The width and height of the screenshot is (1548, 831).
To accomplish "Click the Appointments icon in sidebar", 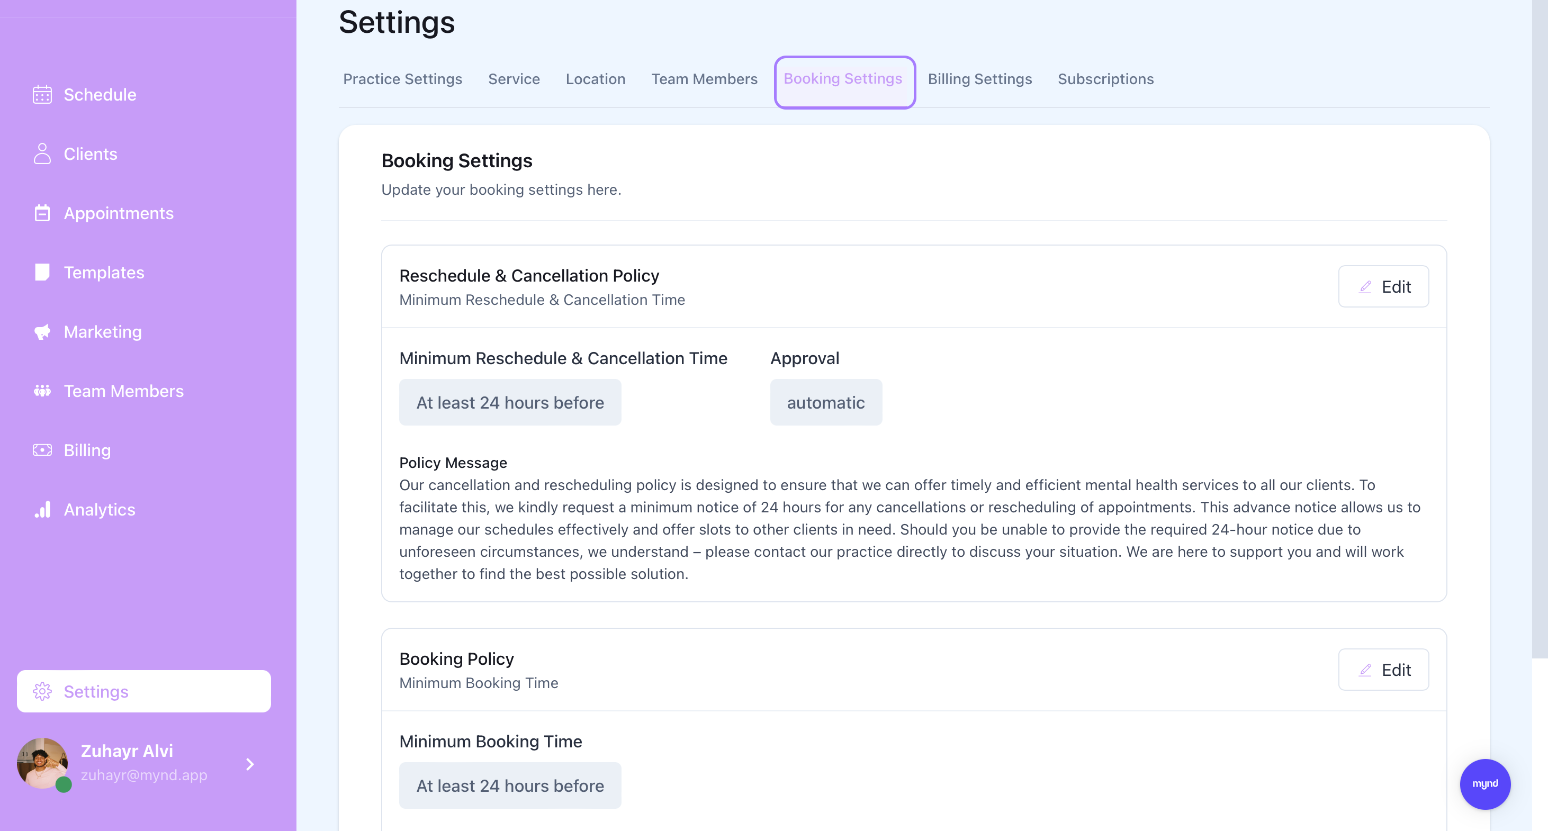I will (42, 213).
